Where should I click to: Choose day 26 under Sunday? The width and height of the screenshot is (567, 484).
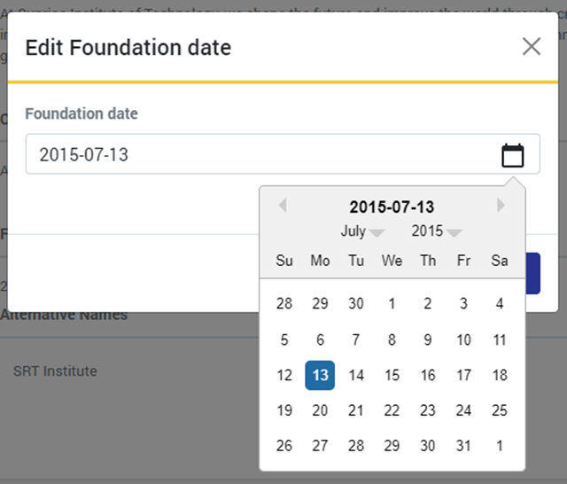click(284, 446)
